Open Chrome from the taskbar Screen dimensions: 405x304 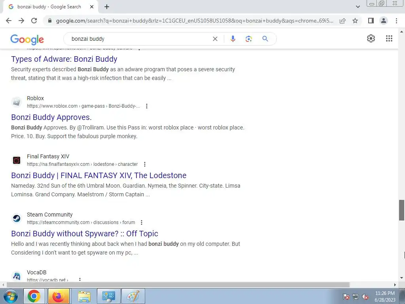tap(34, 296)
